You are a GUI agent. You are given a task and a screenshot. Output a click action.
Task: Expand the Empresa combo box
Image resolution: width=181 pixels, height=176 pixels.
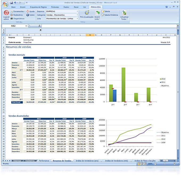pos(77,11)
